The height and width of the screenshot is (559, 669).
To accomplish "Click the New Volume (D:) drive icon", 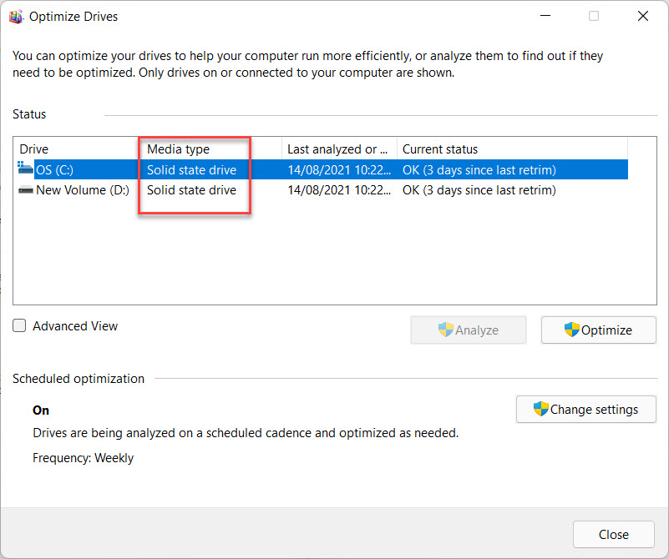I will pos(25,190).
